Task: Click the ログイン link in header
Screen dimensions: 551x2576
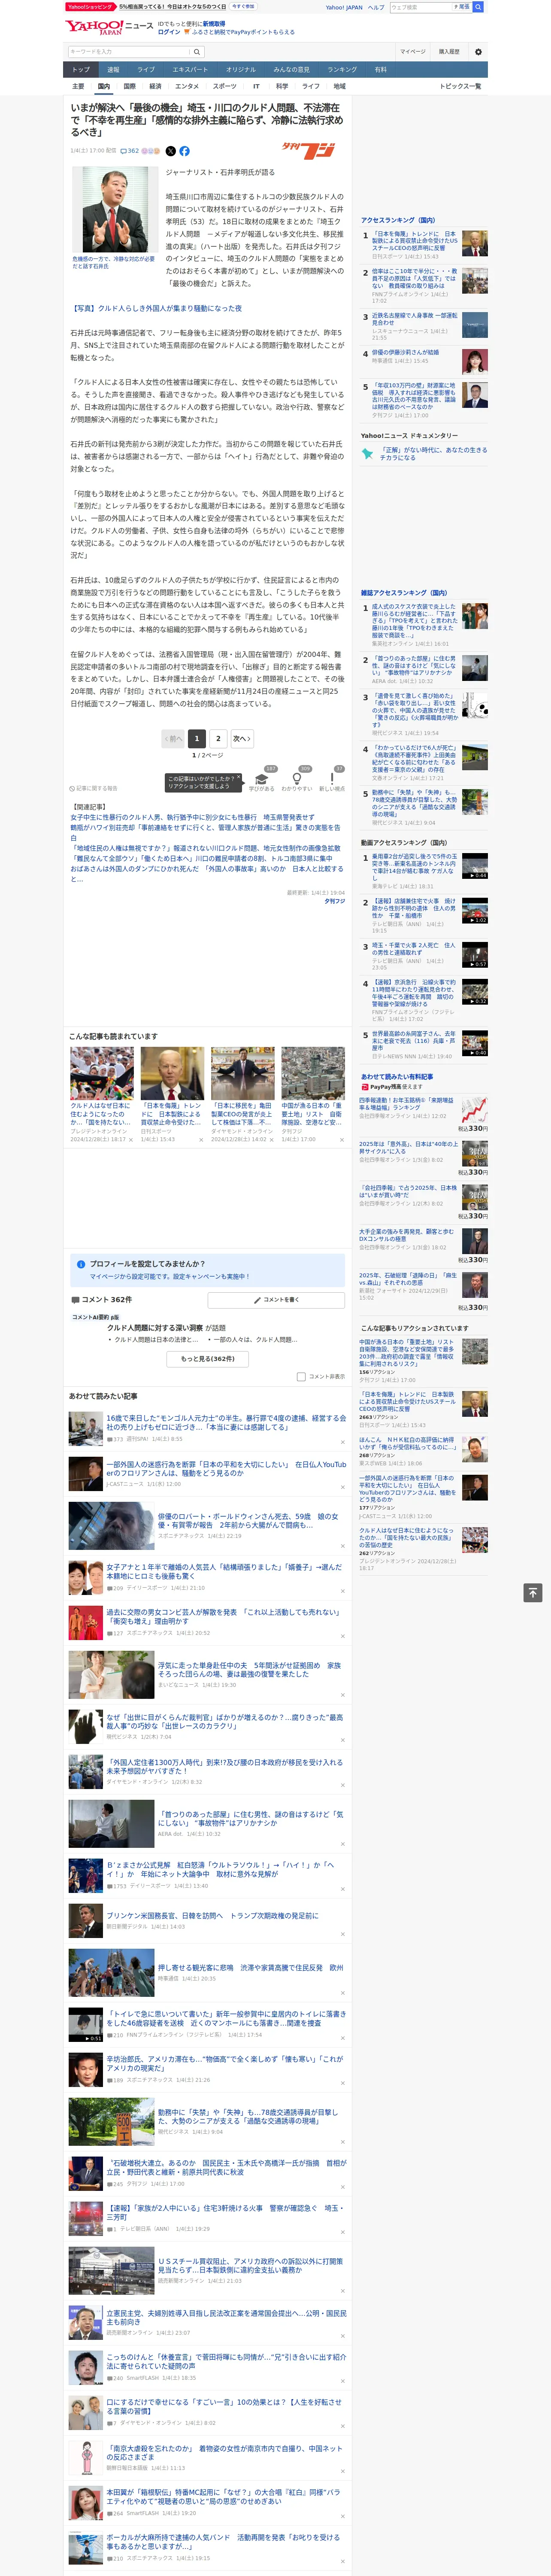Action: click(169, 32)
